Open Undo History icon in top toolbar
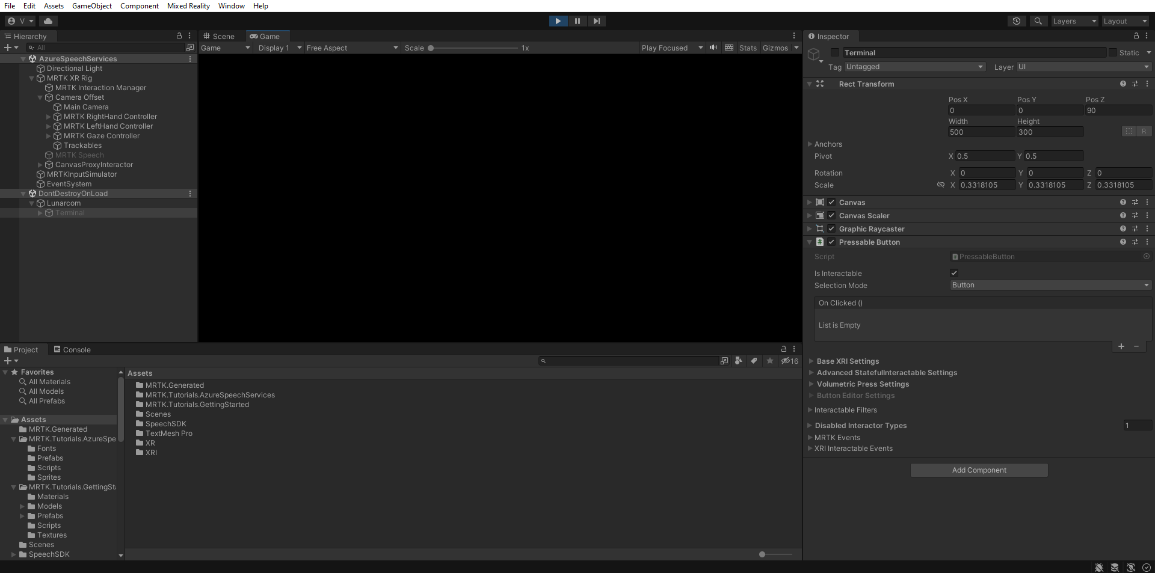The image size is (1155, 573). point(1017,21)
